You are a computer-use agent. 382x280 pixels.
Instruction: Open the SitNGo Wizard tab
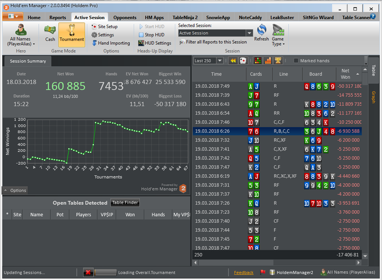coord(318,17)
